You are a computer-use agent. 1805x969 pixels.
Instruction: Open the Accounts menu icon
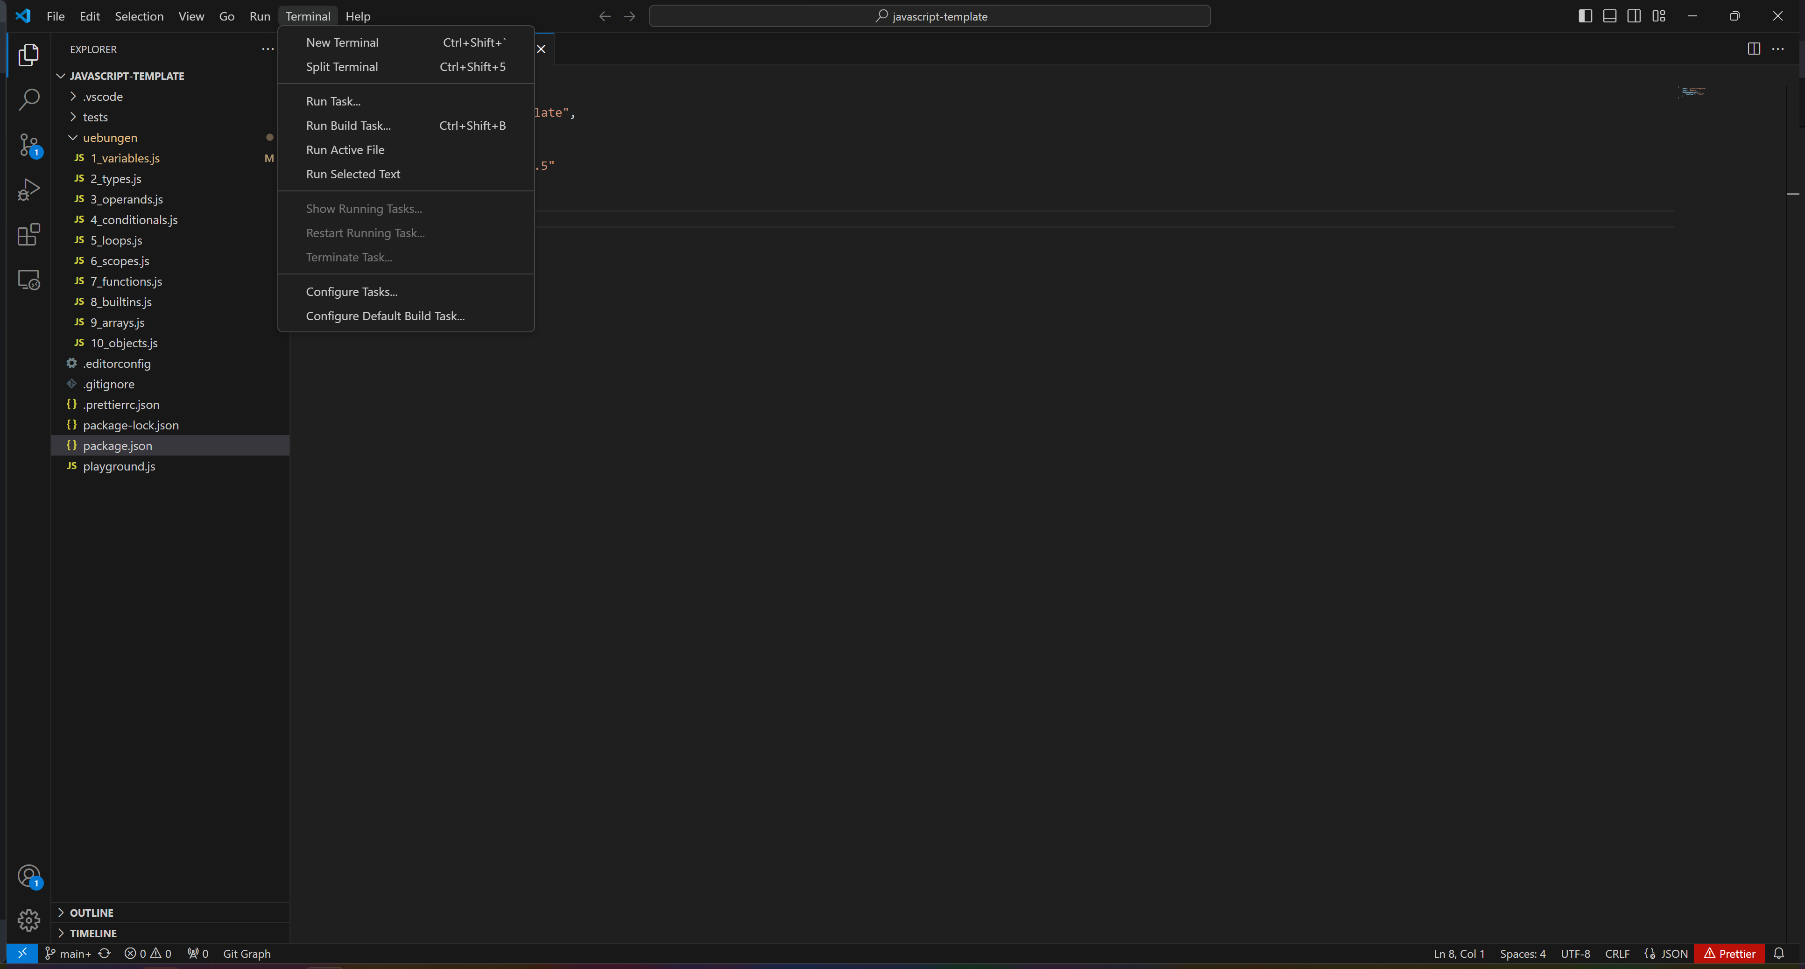pyautogui.click(x=28, y=876)
